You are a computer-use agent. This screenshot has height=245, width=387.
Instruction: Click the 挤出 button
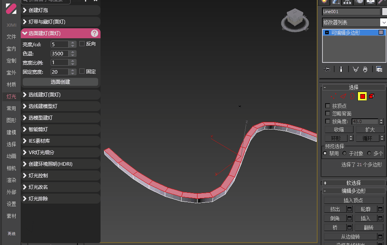pyautogui.click(x=335, y=209)
